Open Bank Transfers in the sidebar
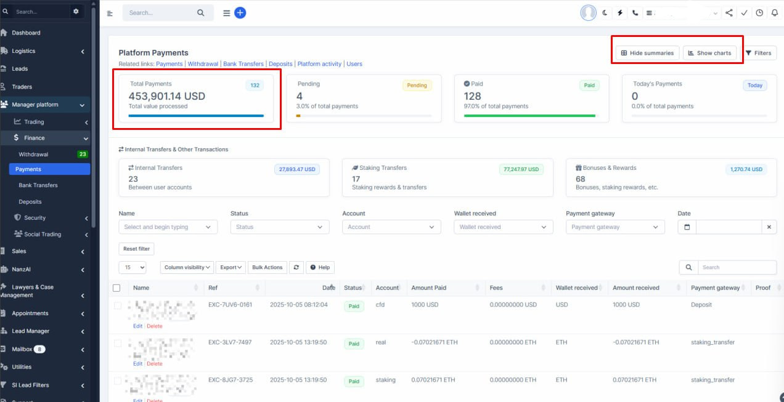This screenshot has height=402, width=784. tap(38, 185)
